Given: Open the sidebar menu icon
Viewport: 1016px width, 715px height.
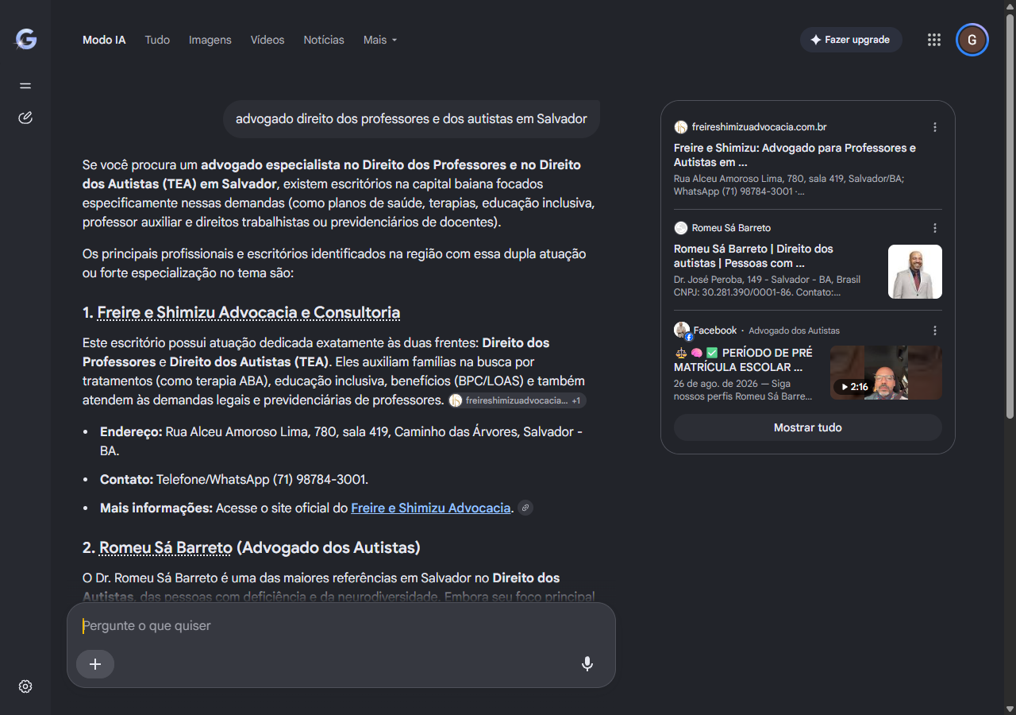Looking at the screenshot, I should click(x=25, y=86).
